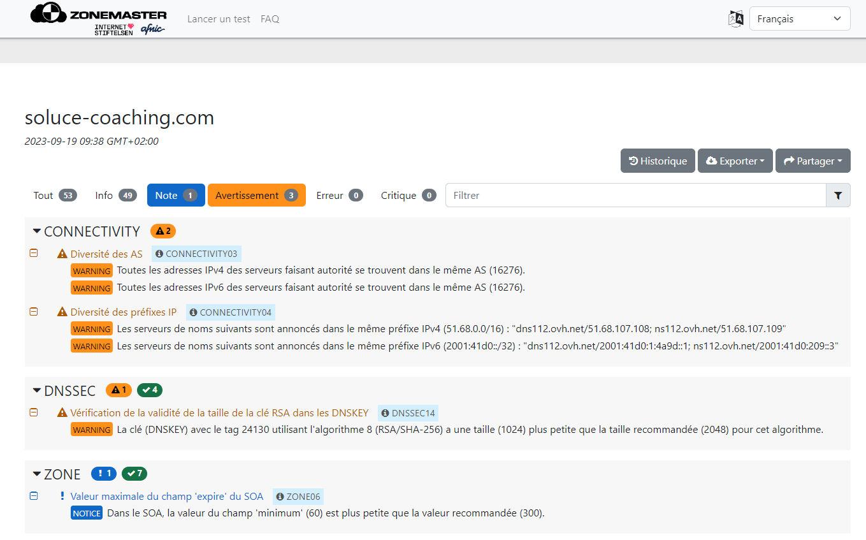Viewport: 866px width, 540px height.
Task: Click the Zonemaster logo
Action: click(x=98, y=19)
